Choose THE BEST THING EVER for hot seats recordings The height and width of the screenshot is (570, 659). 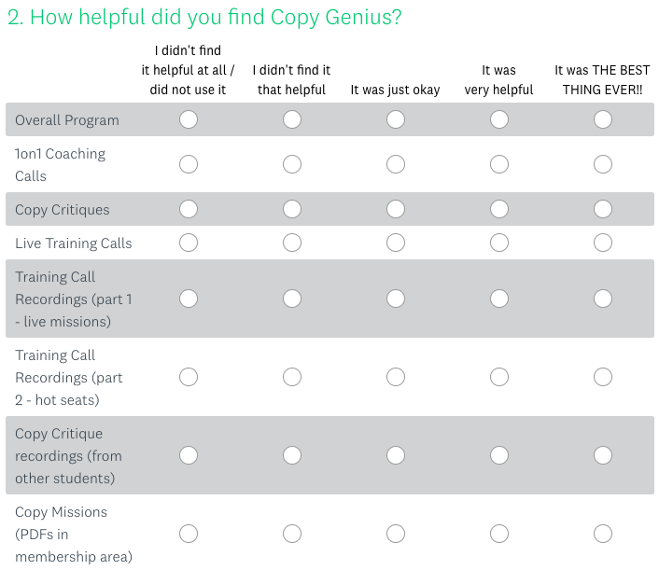pyautogui.click(x=603, y=377)
